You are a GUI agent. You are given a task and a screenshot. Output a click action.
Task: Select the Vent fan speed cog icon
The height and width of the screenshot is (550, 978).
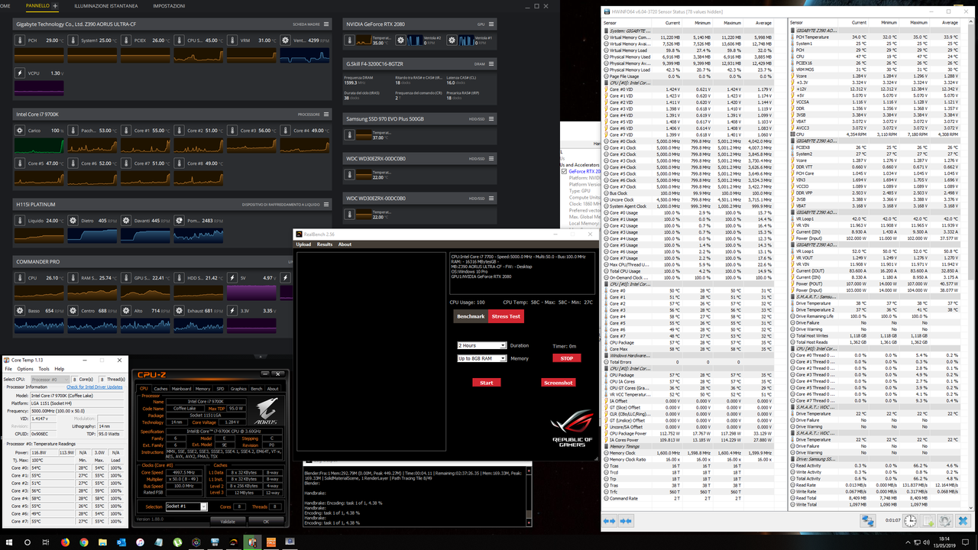click(285, 40)
